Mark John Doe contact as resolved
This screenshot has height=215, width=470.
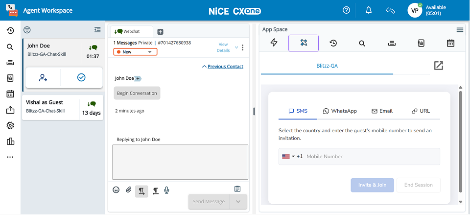[81, 78]
